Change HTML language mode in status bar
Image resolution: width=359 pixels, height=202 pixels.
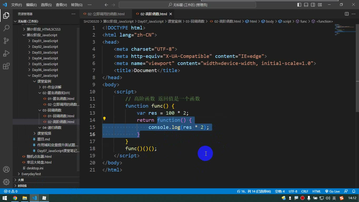317,191
